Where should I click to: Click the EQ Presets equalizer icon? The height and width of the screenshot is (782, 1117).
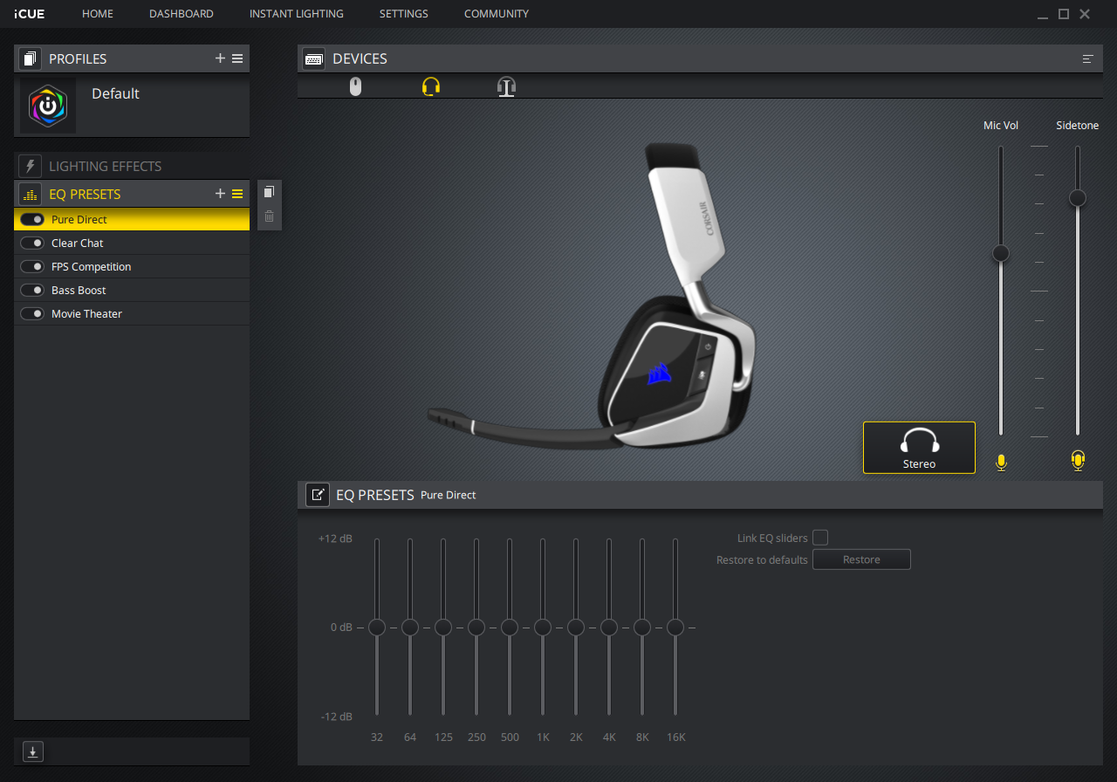coord(31,194)
